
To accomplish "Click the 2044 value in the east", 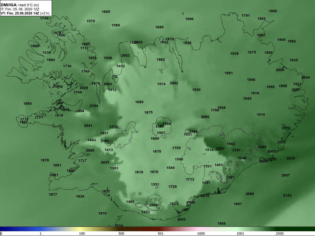I will [306, 77].
